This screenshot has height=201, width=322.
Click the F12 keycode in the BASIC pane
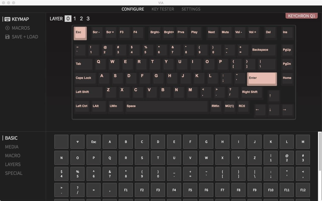[303, 190]
